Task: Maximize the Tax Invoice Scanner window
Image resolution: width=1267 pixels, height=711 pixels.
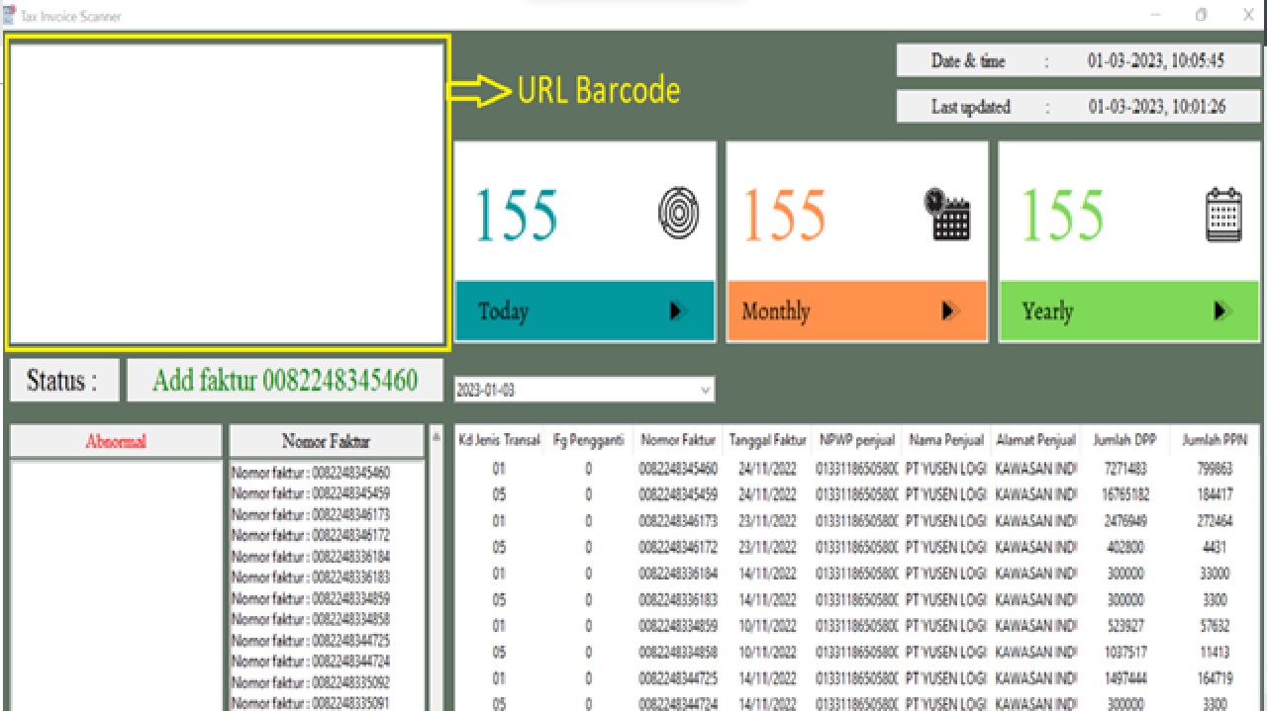Action: coord(1201,15)
